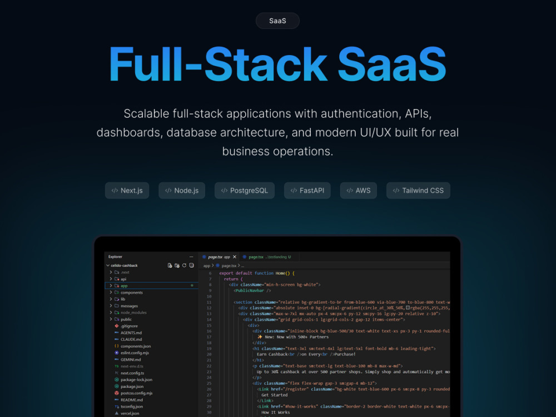Expand the app folder chevron

pos(111,286)
